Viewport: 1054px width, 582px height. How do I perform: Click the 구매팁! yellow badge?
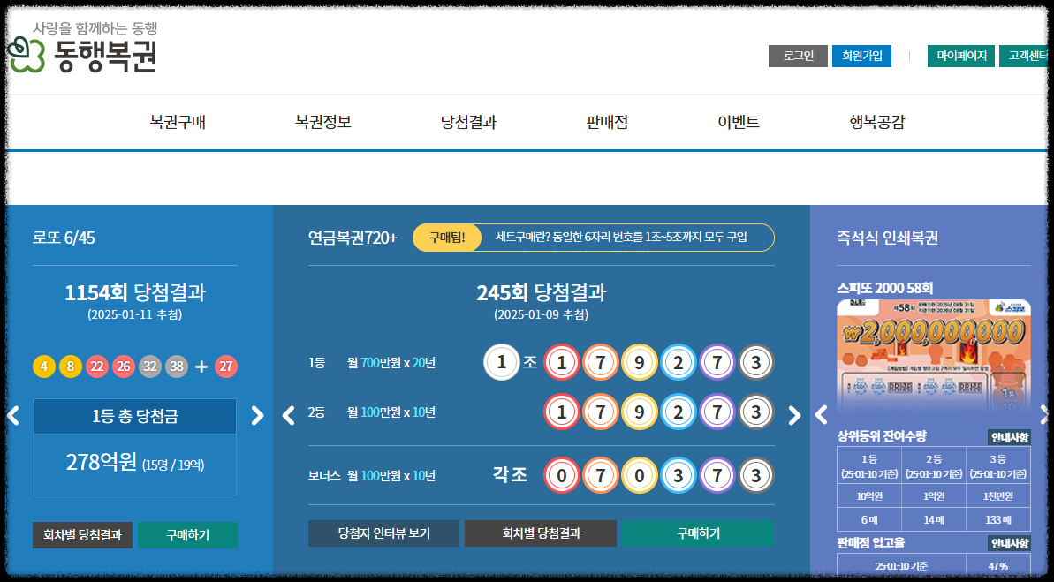[x=447, y=238]
